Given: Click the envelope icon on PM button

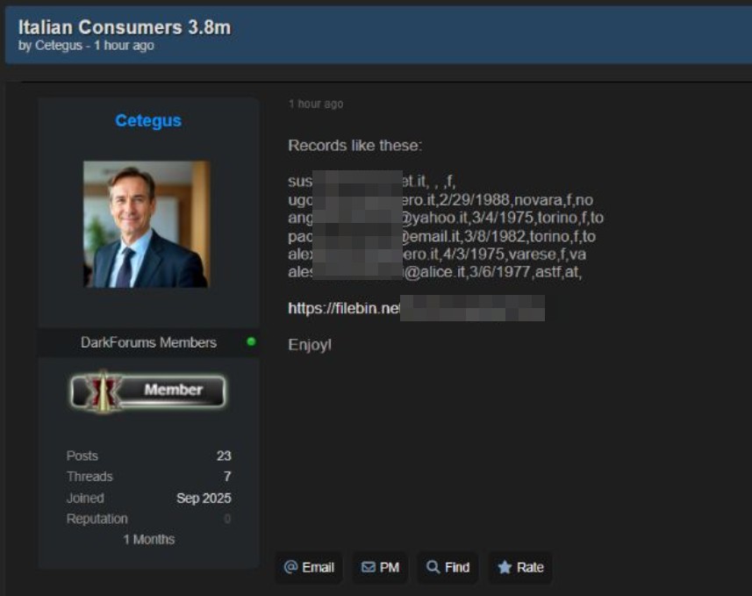Looking at the screenshot, I should coord(369,567).
